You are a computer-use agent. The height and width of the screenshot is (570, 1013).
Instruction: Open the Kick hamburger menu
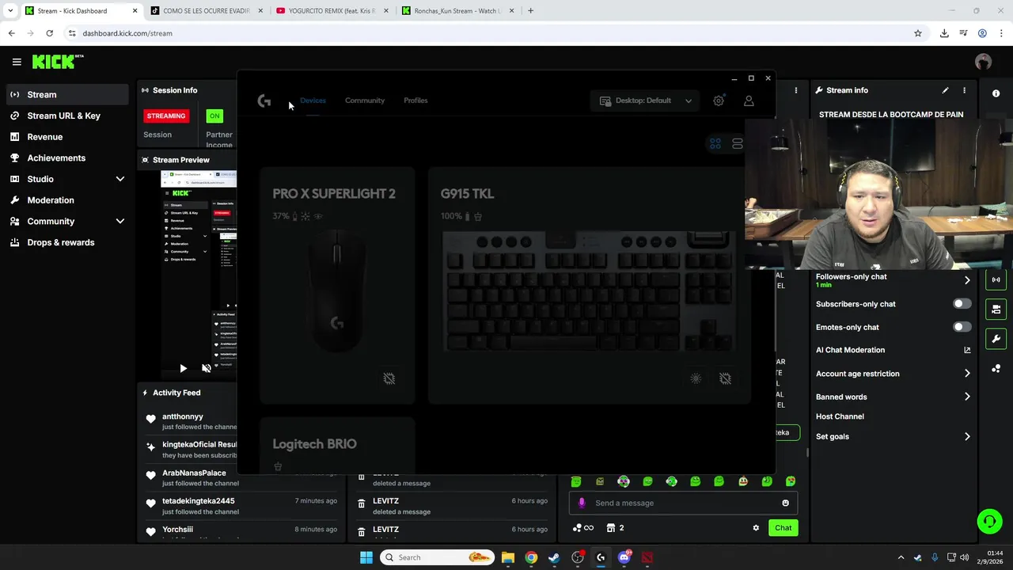click(x=16, y=62)
